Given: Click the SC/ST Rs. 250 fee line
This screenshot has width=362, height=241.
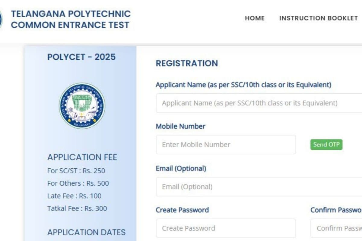Looking at the screenshot, I should point(76,171).
